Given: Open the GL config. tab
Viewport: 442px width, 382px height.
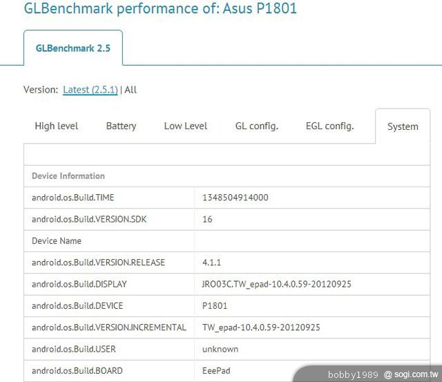Looking at the screenshot, I should click(x=257, y=126).
